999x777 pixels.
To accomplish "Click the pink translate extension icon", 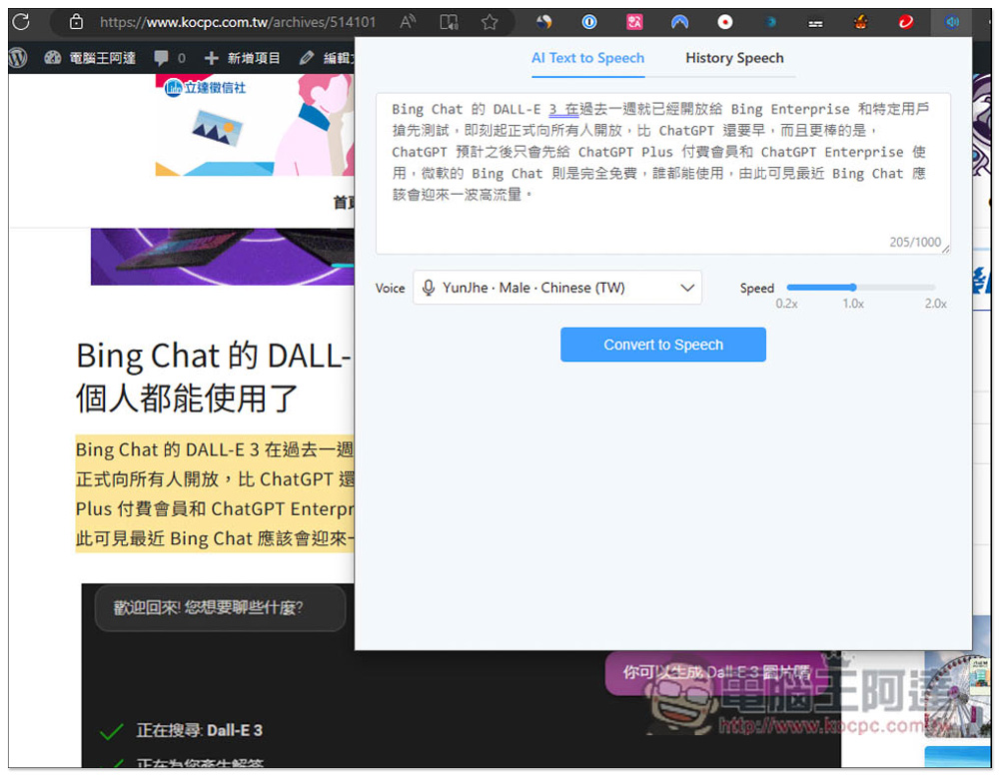I will pyautogui.click(x=634, y=21).
